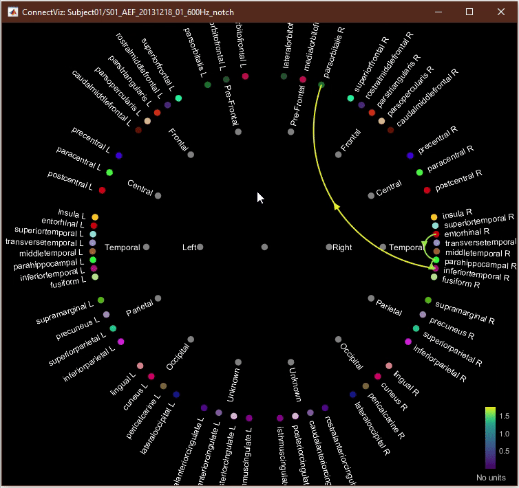Select the inferiorparietal R magenta node
519x488 pixels.
pos(408,342)
